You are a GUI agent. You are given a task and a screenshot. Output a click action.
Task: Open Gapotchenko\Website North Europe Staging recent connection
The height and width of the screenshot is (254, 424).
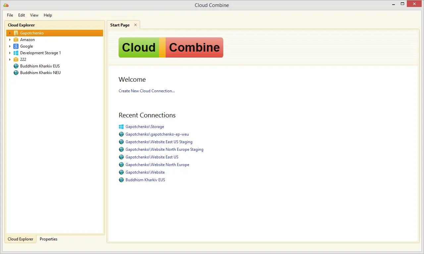coord(164,149)
